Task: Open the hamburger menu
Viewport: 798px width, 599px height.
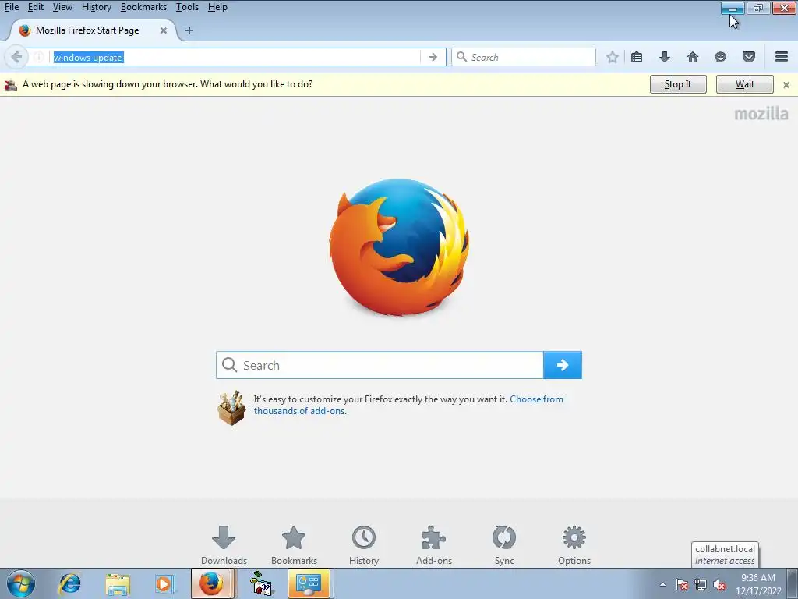Action: 782,56
